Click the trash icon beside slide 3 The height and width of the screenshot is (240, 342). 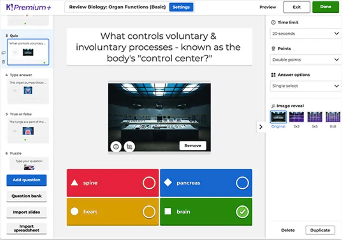pos(3,62)
